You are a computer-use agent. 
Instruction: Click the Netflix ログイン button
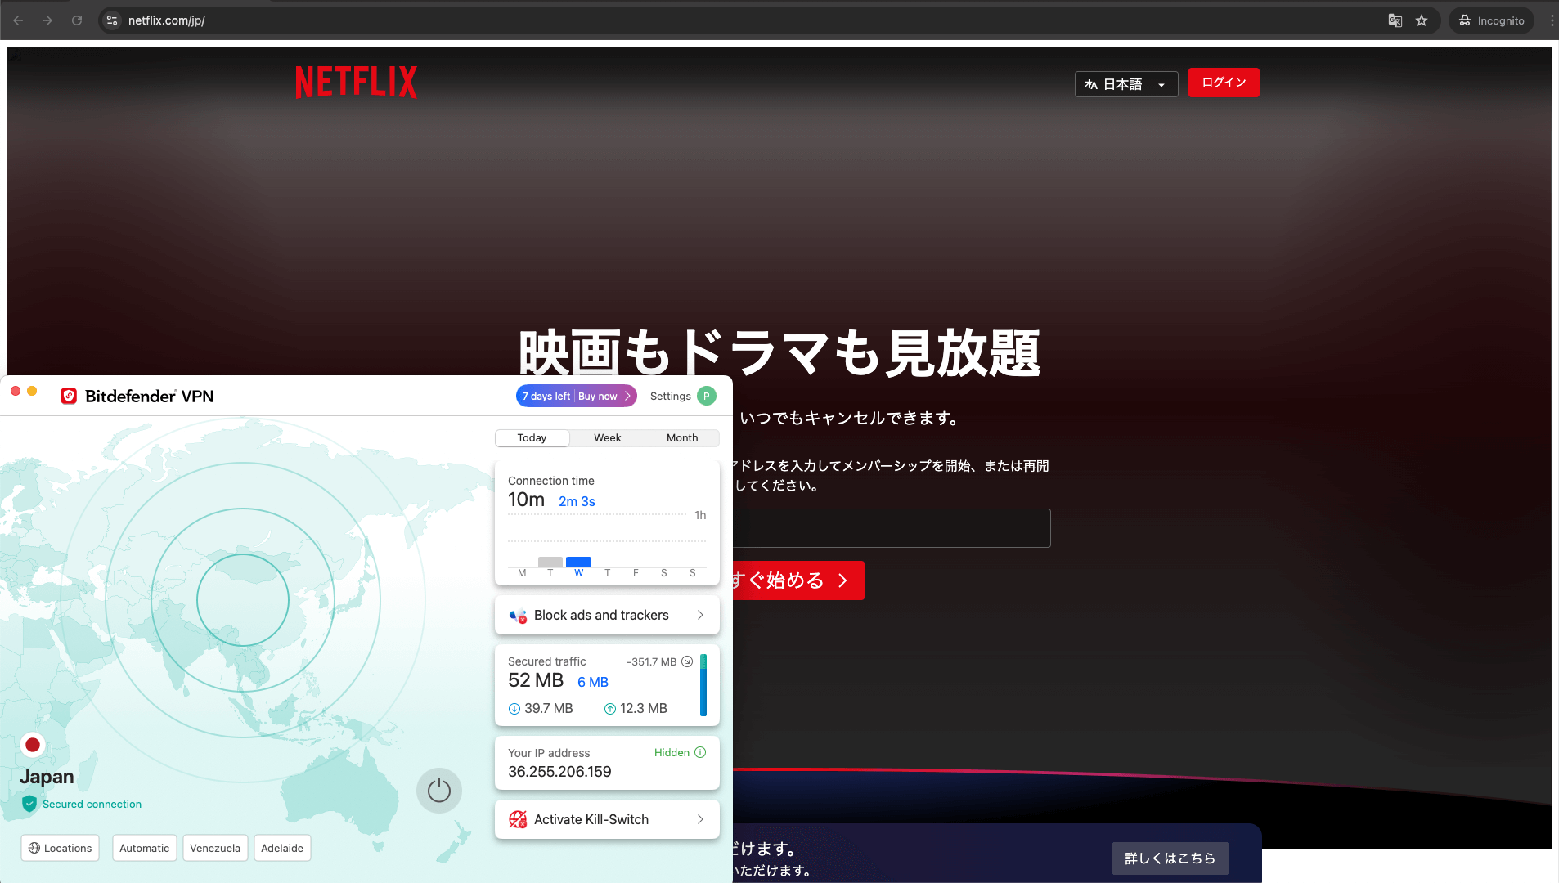(1224, 83)
